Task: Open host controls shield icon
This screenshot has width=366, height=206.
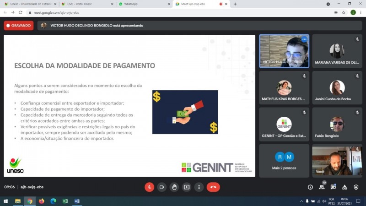Action: pyautogui.click(x=356, y=187)
